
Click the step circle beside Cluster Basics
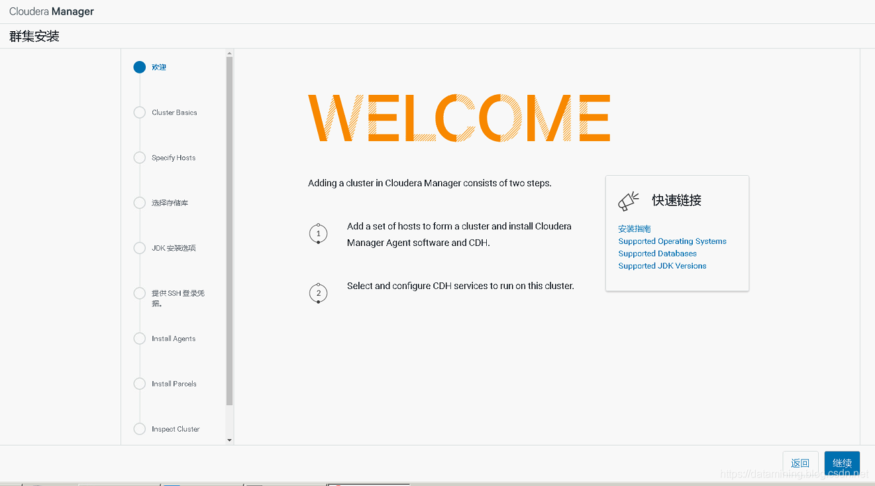139,113
